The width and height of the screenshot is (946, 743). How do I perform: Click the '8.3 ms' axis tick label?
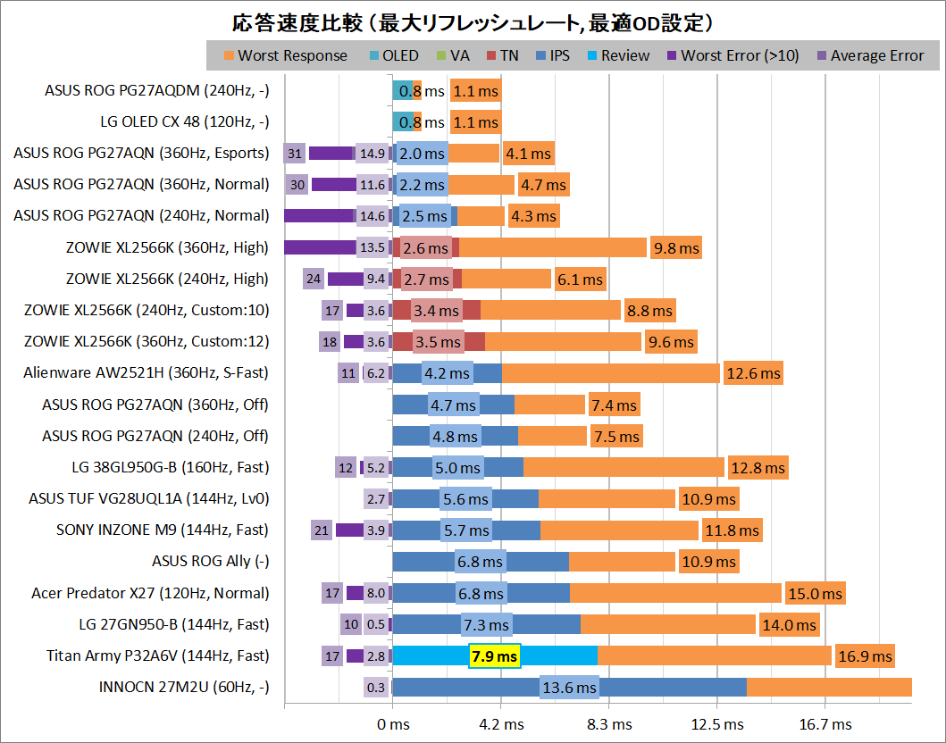point(609,724)
